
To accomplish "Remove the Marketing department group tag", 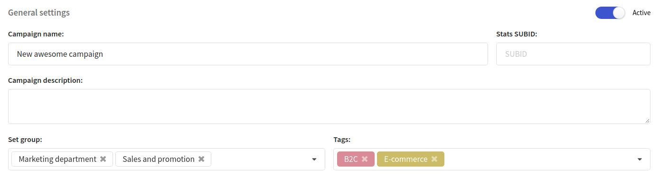I will pos(103,159).
